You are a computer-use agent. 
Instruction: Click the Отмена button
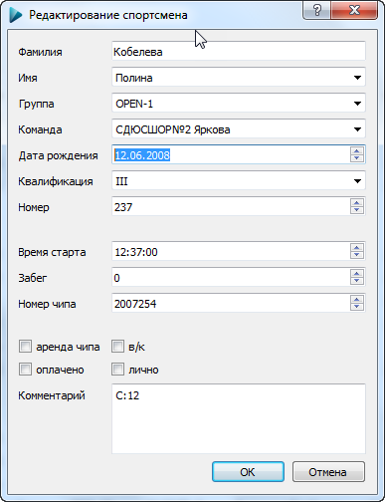pos(328,471)
